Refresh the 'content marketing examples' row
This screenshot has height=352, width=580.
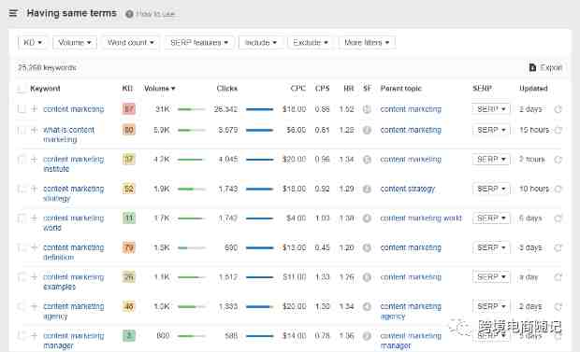coord(558,277)
